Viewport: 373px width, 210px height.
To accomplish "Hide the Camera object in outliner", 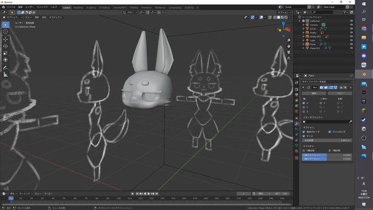I will pyautogui.click(x=352, y=25).
